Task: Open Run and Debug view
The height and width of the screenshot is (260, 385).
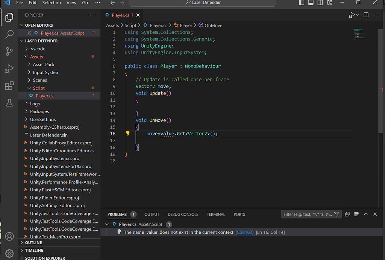Action: 9,69
